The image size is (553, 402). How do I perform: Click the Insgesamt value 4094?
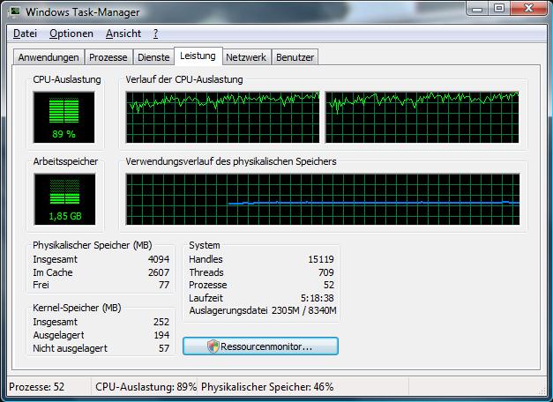click(159, 259)
